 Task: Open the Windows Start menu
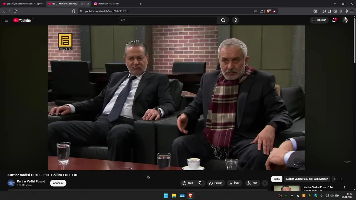166,196
